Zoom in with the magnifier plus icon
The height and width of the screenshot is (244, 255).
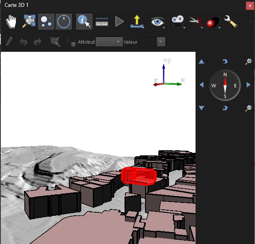[248, 62]
